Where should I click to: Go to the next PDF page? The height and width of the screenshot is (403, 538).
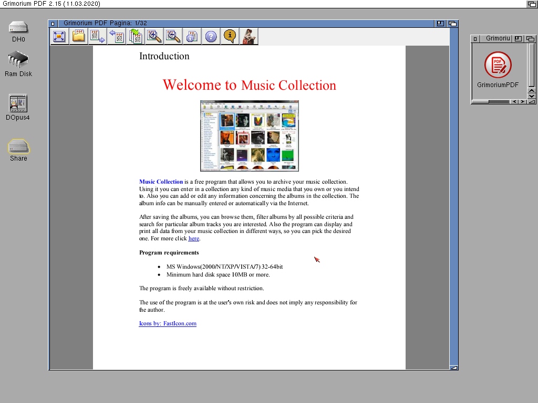pyautogui.click(x=97, y=36)
